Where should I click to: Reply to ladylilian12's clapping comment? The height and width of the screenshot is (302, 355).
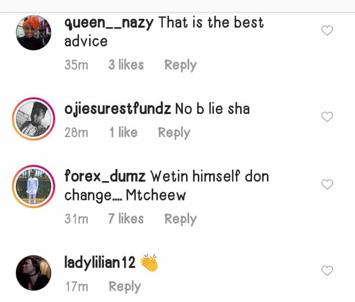coord(125,287)
